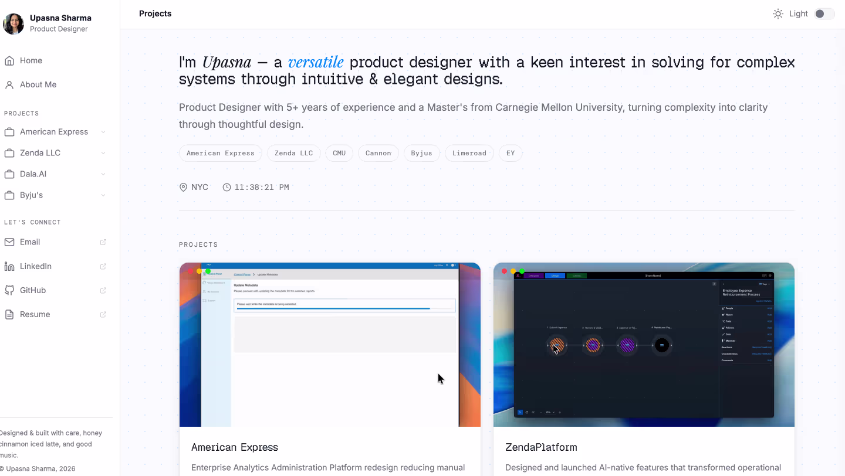Screen dimensions: 845x476
Task: Click the Limeroad tag pill
Action: pyautogui.click(x=469, y=153)
